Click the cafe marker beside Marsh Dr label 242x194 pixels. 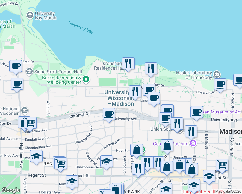tap(16, 66)
